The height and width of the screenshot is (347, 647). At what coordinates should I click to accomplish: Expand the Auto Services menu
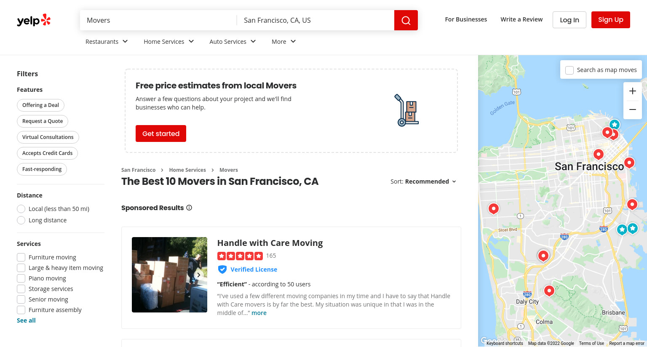pos(233,42)
